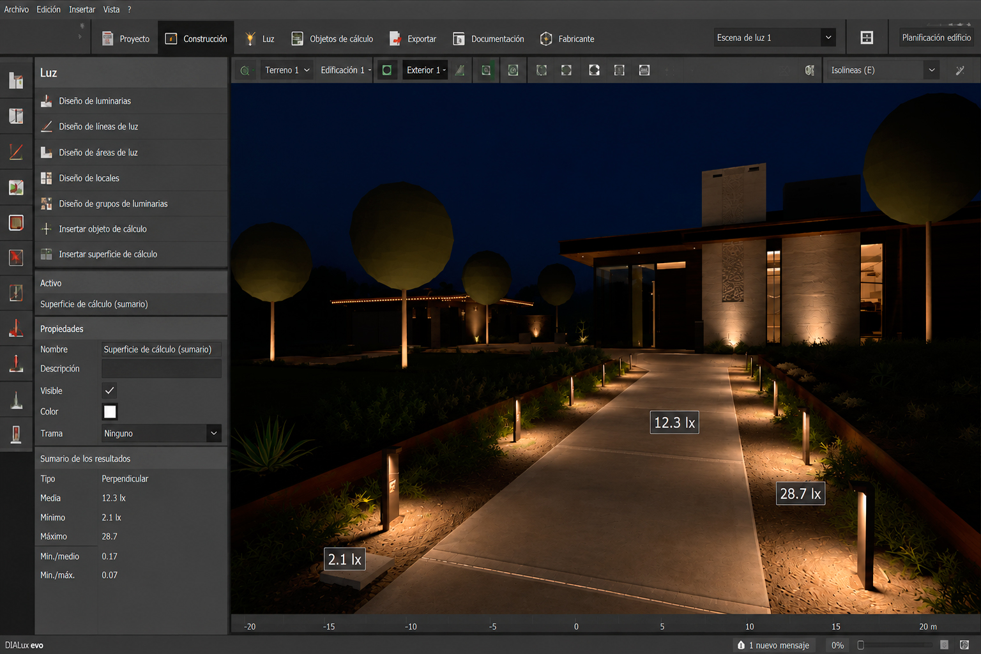Open the Escena de luz 1 dropdown
The width and height of the screenshot is (981, 654).
click(x=775, y=38)
